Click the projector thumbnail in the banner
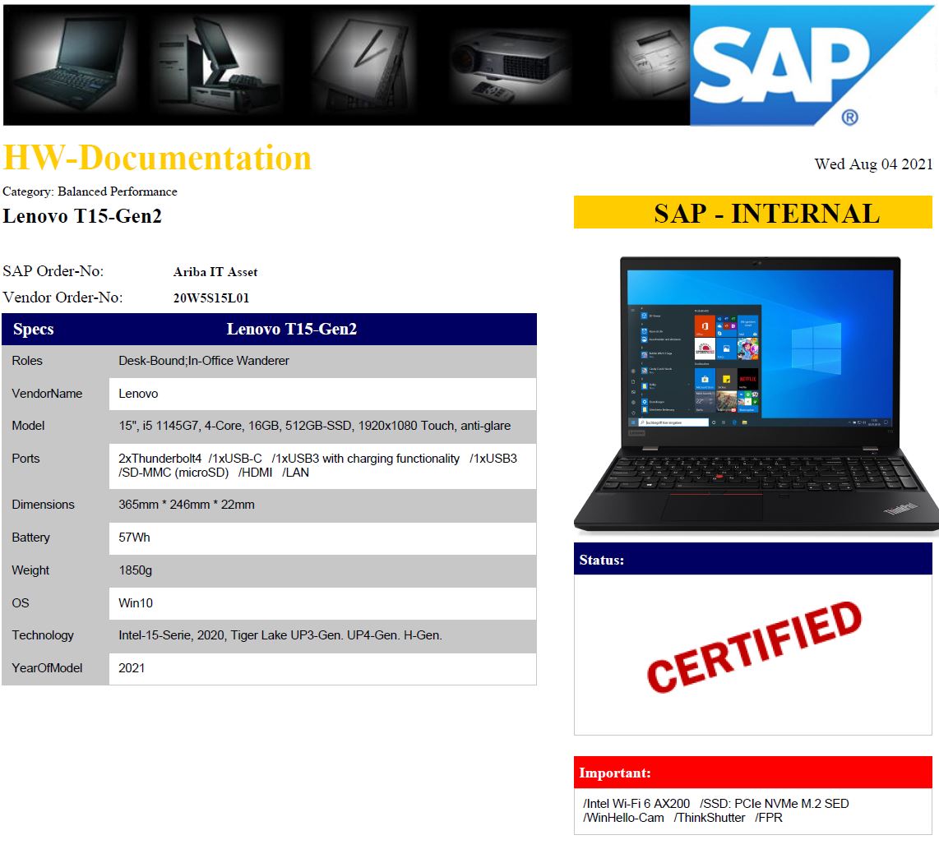 tap(509, 66)
